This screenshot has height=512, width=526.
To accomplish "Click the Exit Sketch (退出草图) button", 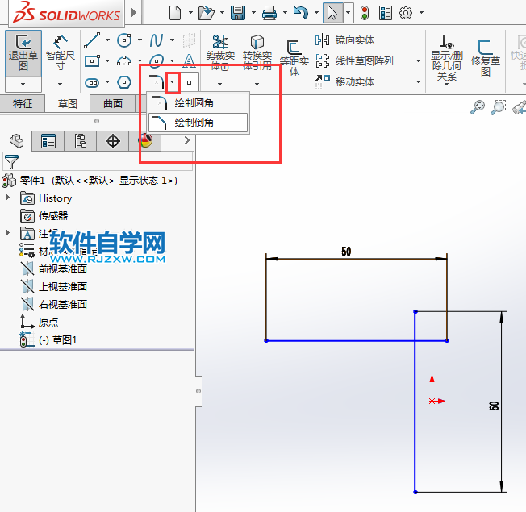I will 23,53.
